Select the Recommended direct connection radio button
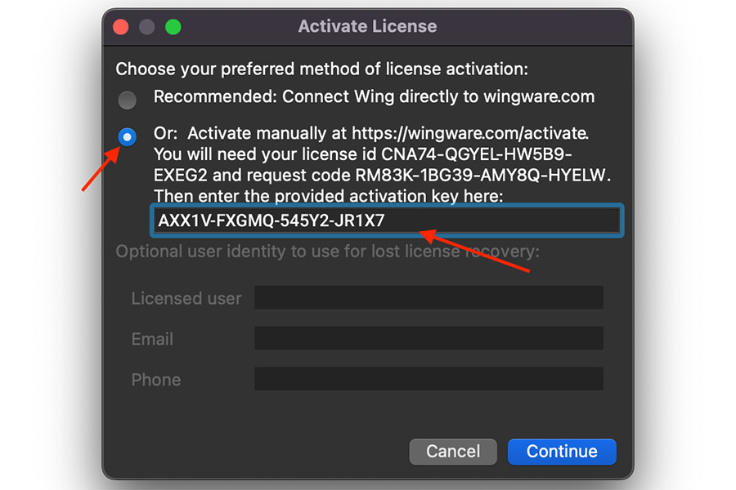 point(128,100)
